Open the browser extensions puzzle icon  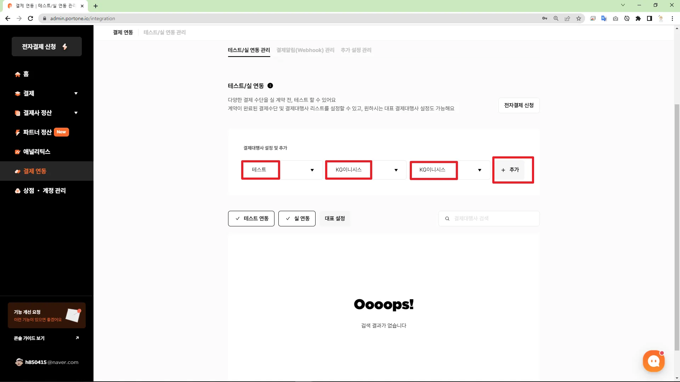638,18
